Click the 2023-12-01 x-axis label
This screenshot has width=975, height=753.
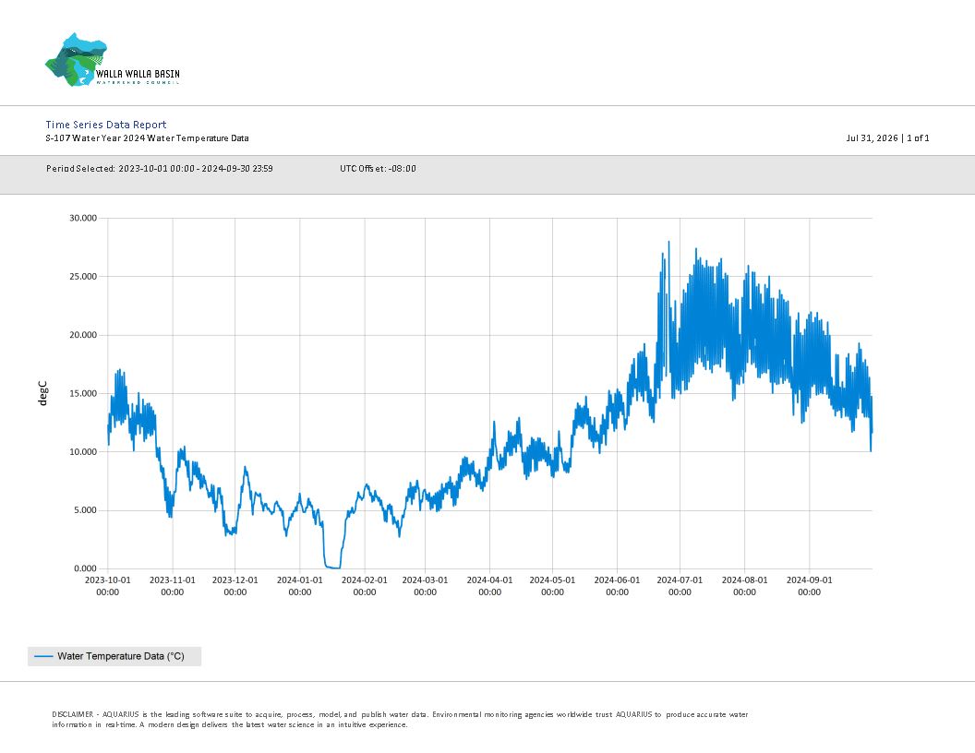[x=235, y=586]
